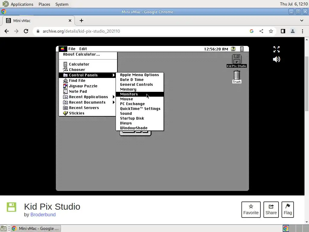Click the Mac menu bar clock
309x232 pixels.
click(x=216, y=49)
